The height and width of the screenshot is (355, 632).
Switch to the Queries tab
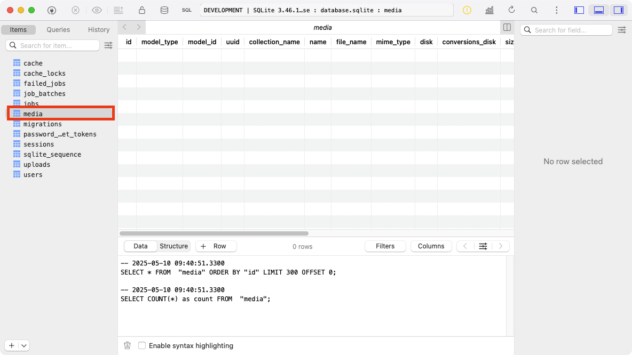pos(58,30)
